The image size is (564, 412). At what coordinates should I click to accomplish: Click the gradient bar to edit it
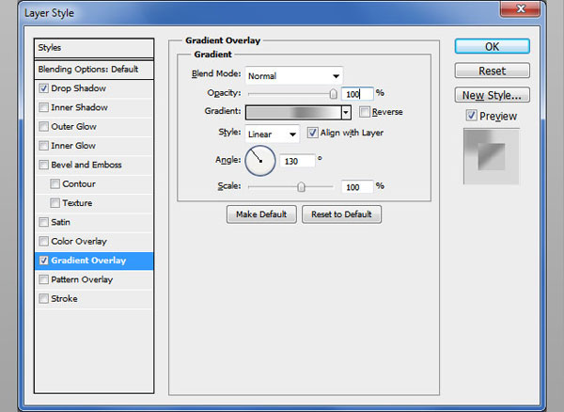293,113
